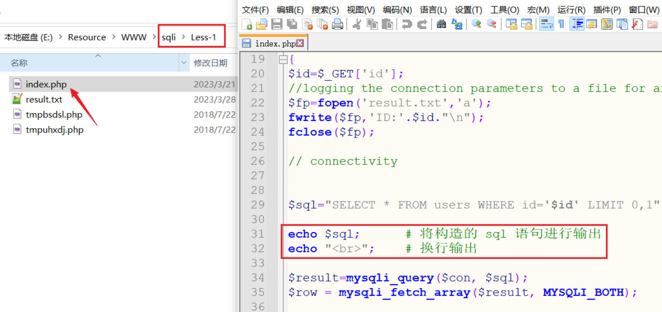The height and width of the screenshot is (312, 662).
Task: Click the Zoom in toolbar icon
Action: tap(476, 24)
